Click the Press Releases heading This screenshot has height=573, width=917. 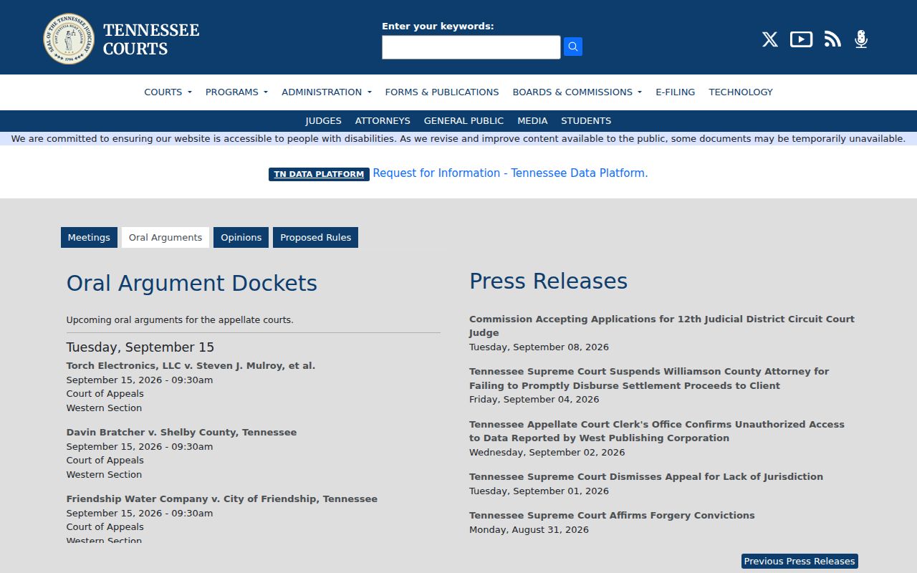point(549,281)
